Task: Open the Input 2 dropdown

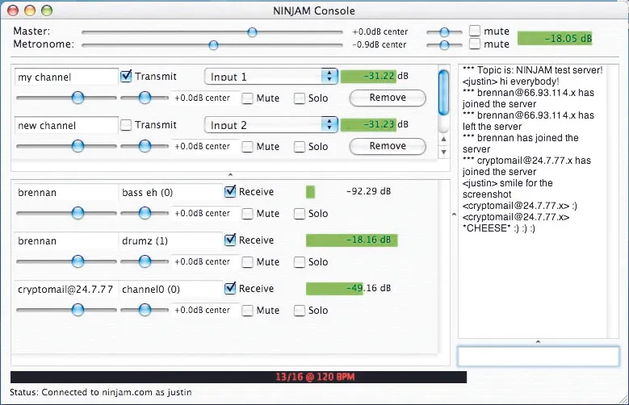Action: tap(271, 125)
